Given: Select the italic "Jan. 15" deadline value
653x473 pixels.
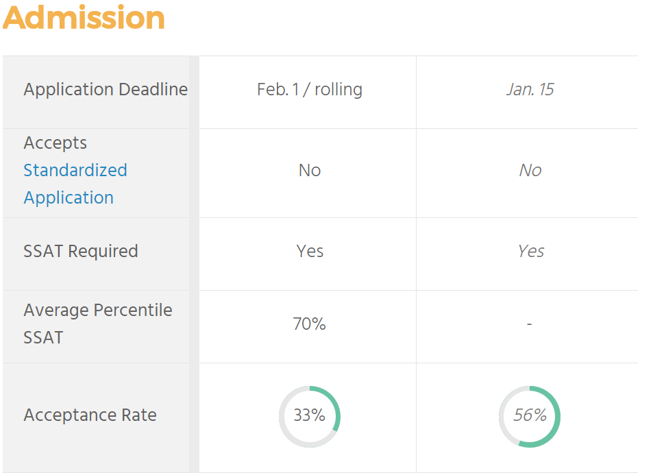Looking at the screenshot, I should (x=530, y=90).
